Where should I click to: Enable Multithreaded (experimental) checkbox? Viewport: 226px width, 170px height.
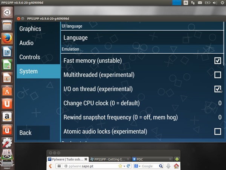click(217, 75)
